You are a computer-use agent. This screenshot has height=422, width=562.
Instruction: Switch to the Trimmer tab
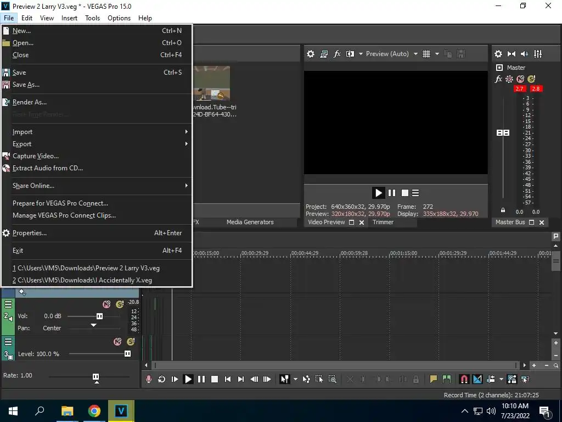pyautogui.click(x=383, y=222)
